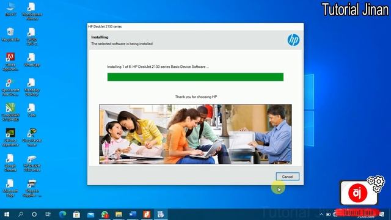Screen dimensions: 391x220
Task: Select the Adobe Application desktop shortcut
Action: (x=10, y=62)
